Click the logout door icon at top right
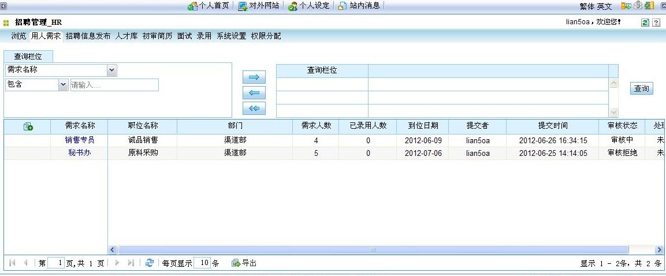Image resolution: width=666 pixels, height=276 pixels. [x=650, y=6]
